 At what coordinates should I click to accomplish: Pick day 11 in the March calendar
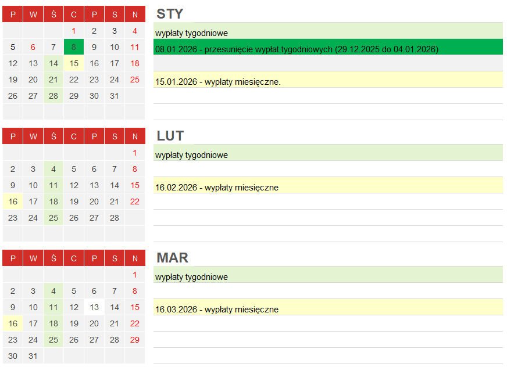53,307
